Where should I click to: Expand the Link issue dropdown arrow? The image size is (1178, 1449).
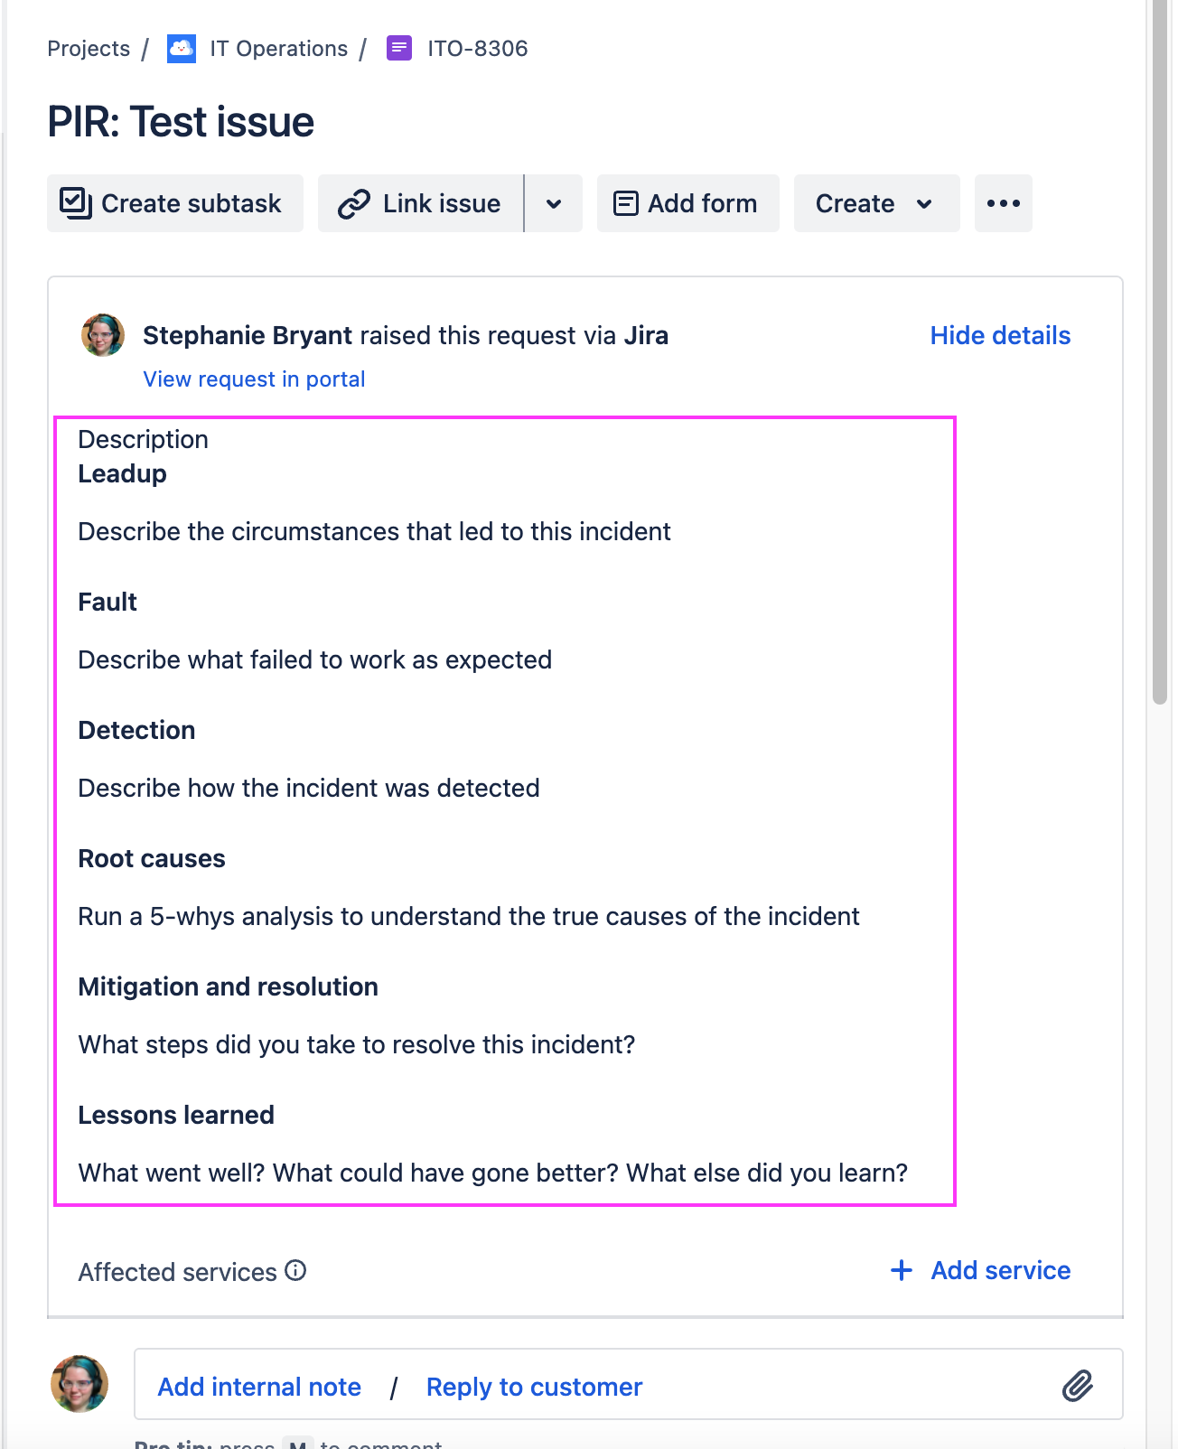(554, 203)
